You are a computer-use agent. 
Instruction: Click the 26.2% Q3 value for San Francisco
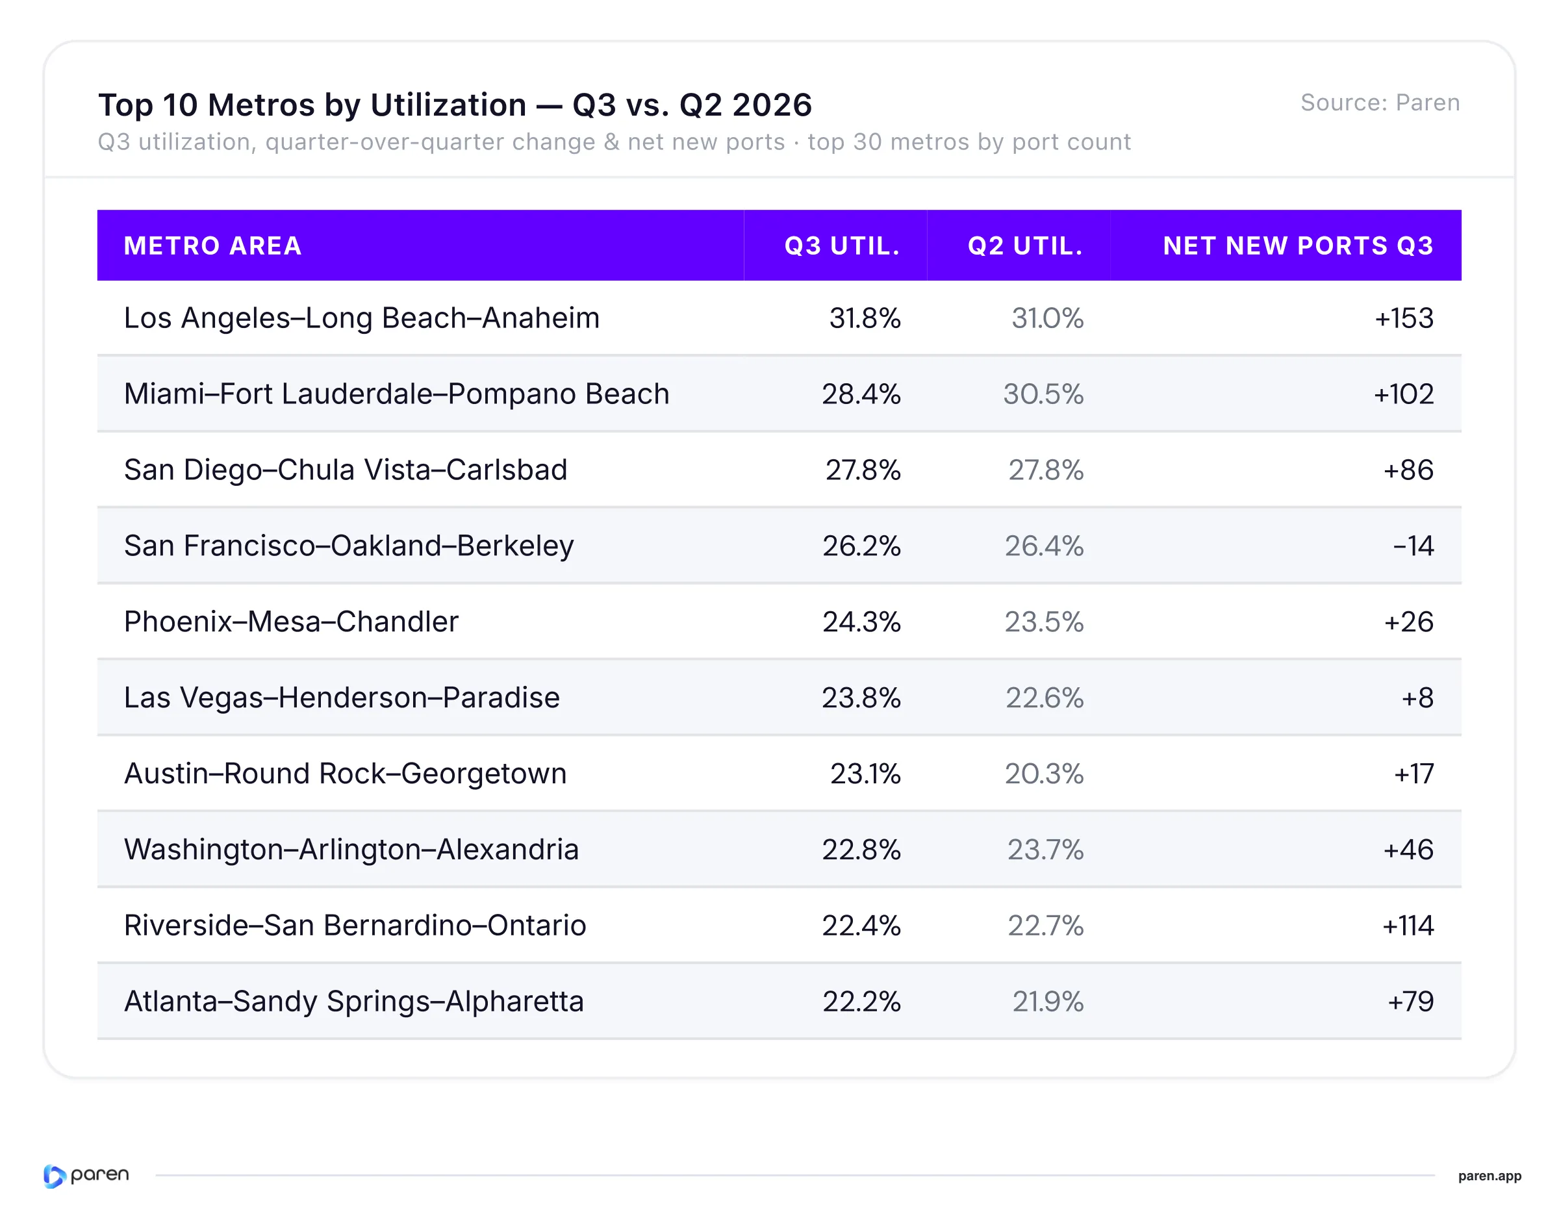(x=861, y=546)
